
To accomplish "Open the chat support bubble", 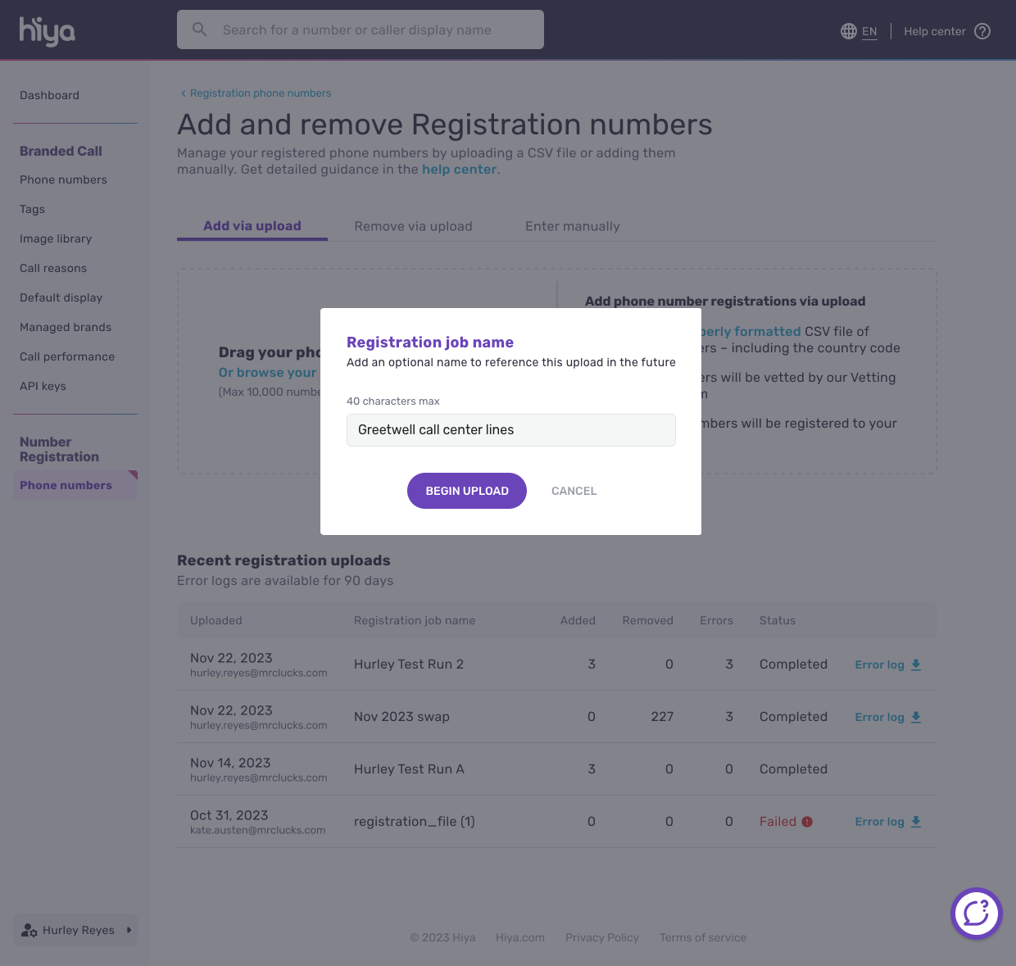I will [x=976, y=913].
